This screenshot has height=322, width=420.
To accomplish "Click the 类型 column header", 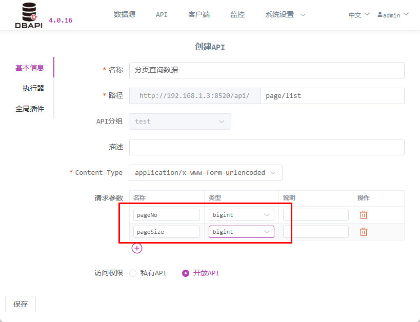I will pos(215,198).
